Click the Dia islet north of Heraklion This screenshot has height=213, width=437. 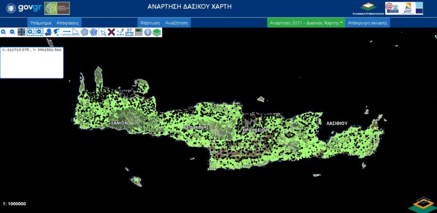[261, 99]
